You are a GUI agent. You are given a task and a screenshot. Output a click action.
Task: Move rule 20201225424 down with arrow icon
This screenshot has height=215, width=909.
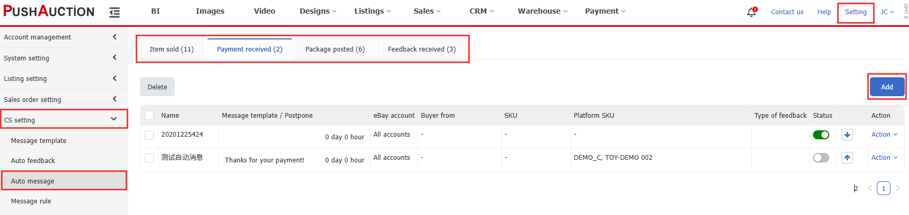tap(847, 135)
